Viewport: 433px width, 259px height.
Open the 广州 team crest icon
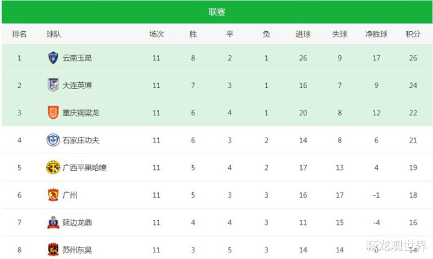click(53, 195)
